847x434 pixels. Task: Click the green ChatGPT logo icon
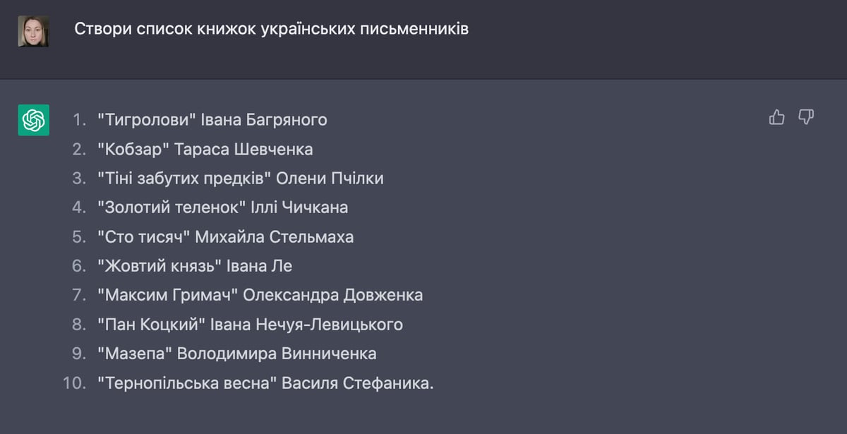[x=33, y=120]
